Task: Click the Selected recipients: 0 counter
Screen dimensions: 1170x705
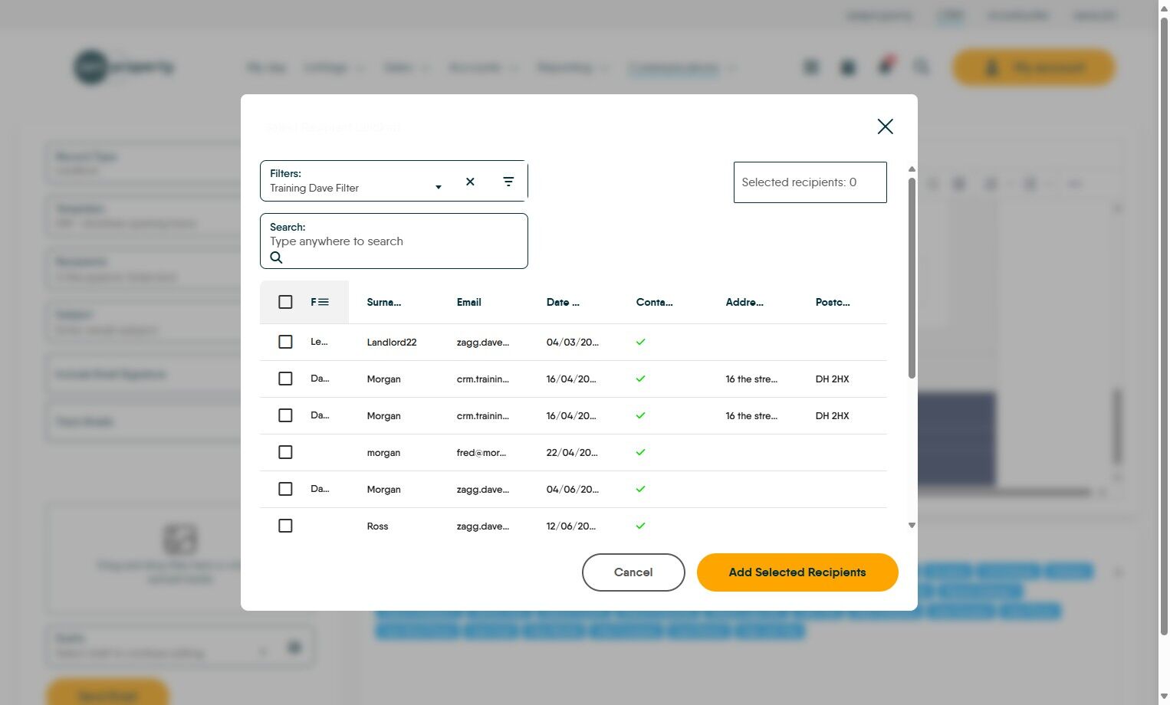Action: [x=810, y=182]
